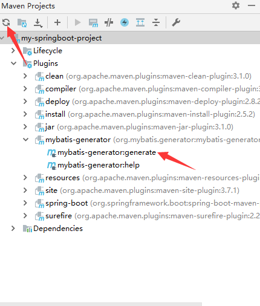Hide the Maven Projects panel with minus icon
This screenshot has height=306, width=260.
pyautogui.click(x=252, y=5)
